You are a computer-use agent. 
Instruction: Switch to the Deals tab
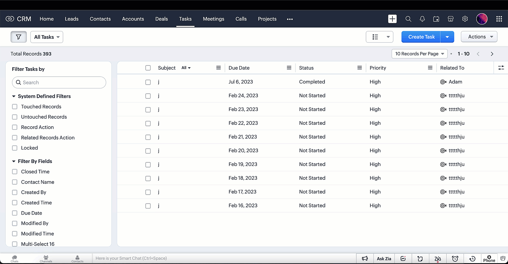(161, 19)
